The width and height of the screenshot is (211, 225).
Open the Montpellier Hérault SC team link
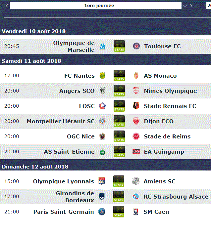(61, 121)
